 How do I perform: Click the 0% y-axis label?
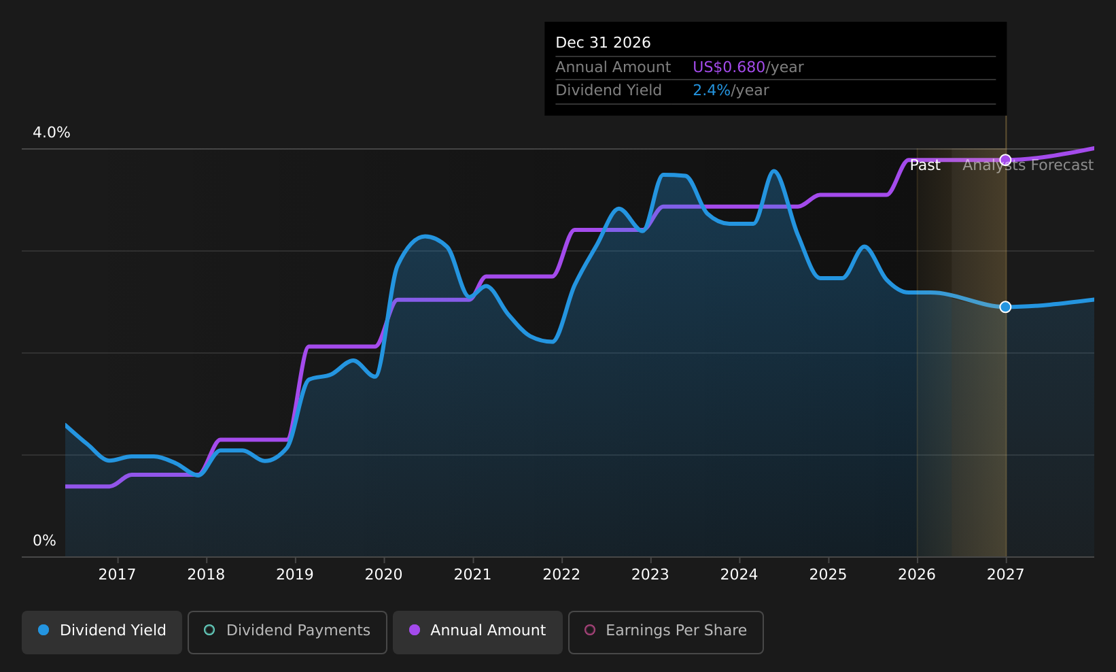click(45, 541)
